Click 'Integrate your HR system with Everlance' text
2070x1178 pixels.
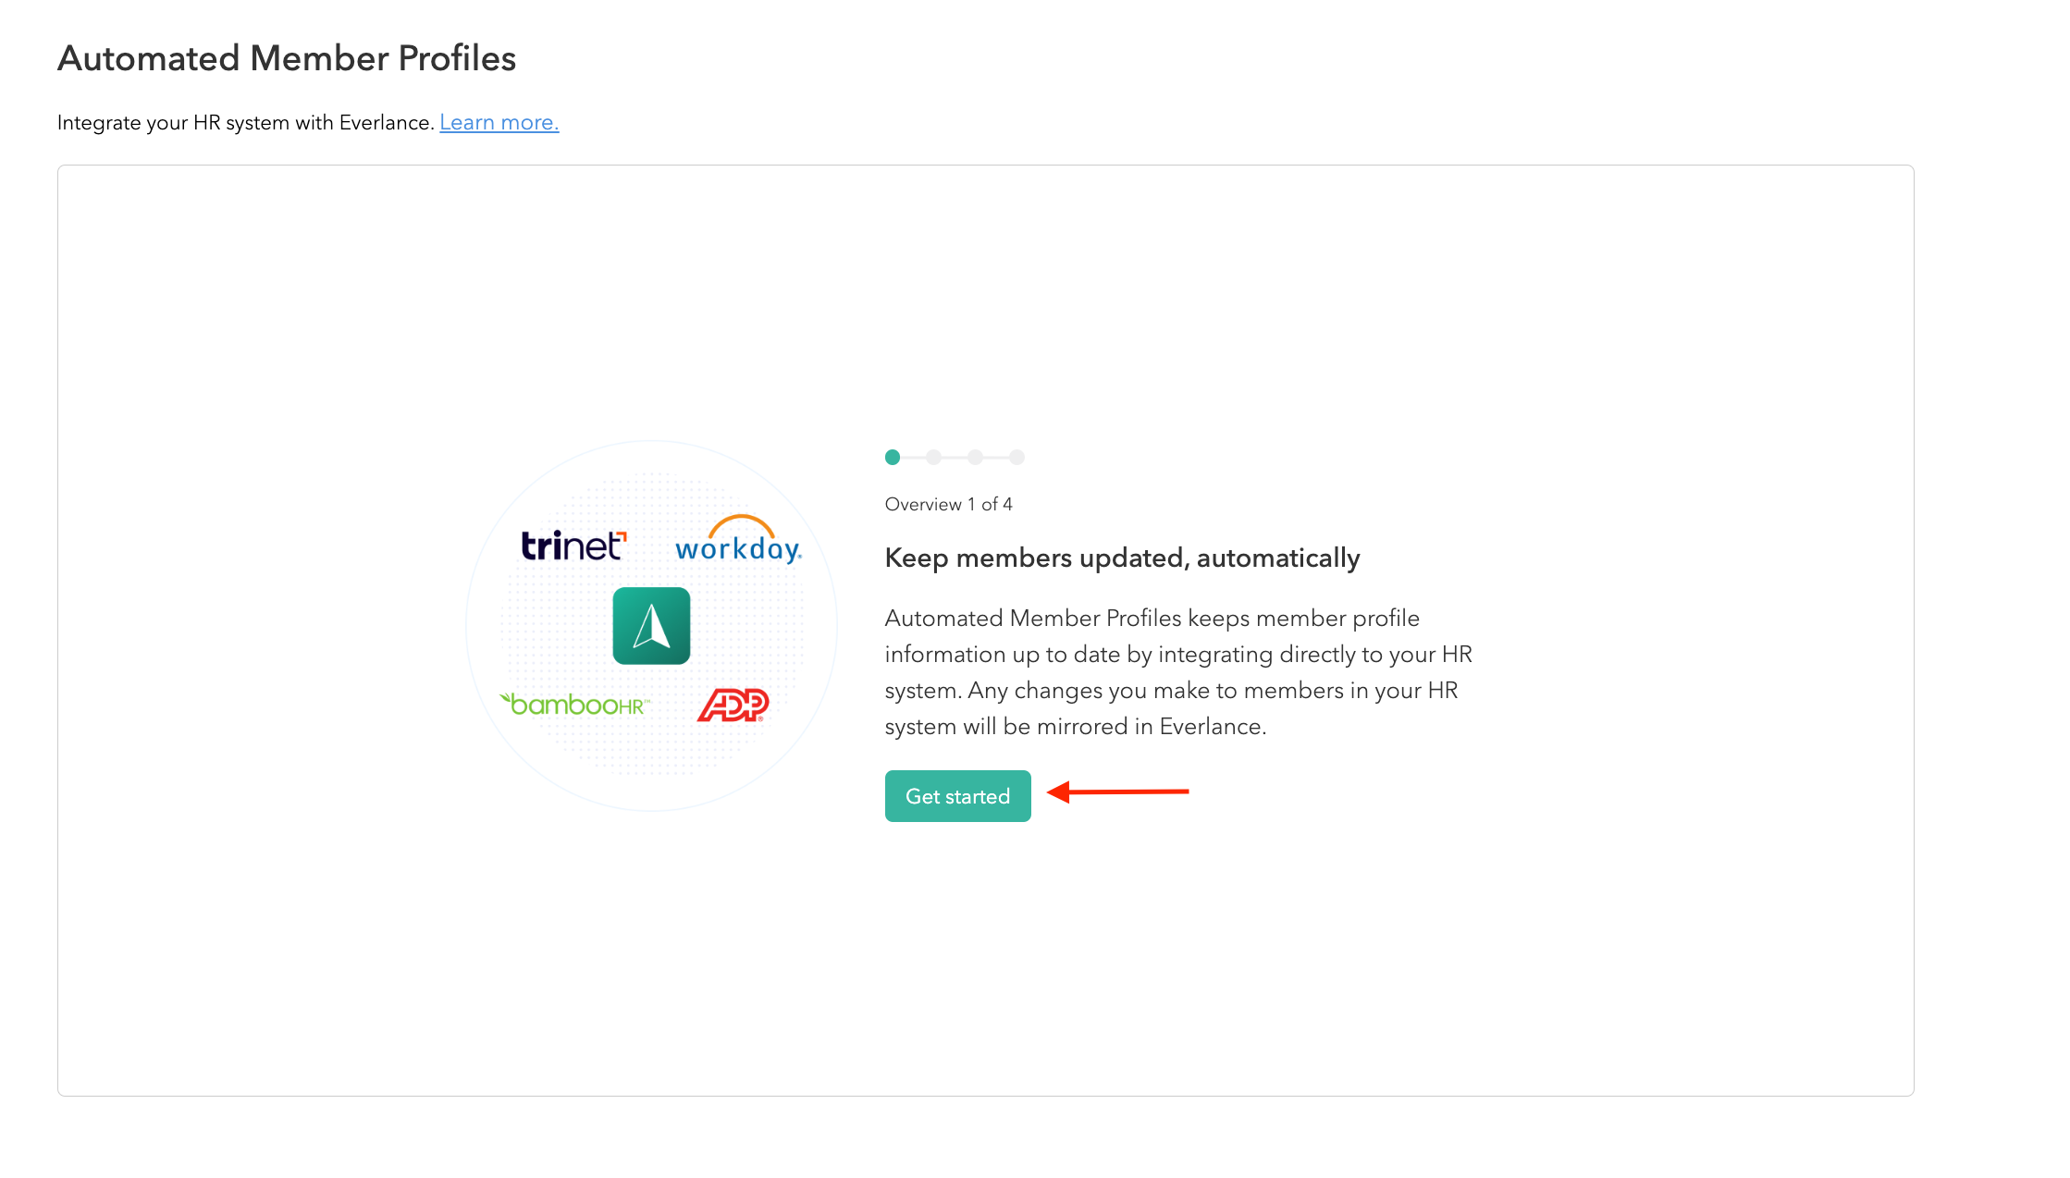pos(245,123)
